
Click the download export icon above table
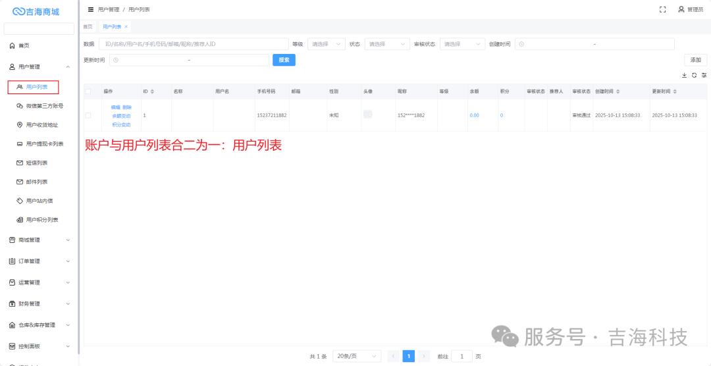tap(684, 75)
